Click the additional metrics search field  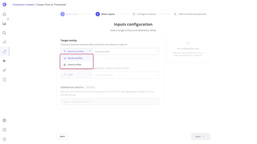(x=110, y=101)
